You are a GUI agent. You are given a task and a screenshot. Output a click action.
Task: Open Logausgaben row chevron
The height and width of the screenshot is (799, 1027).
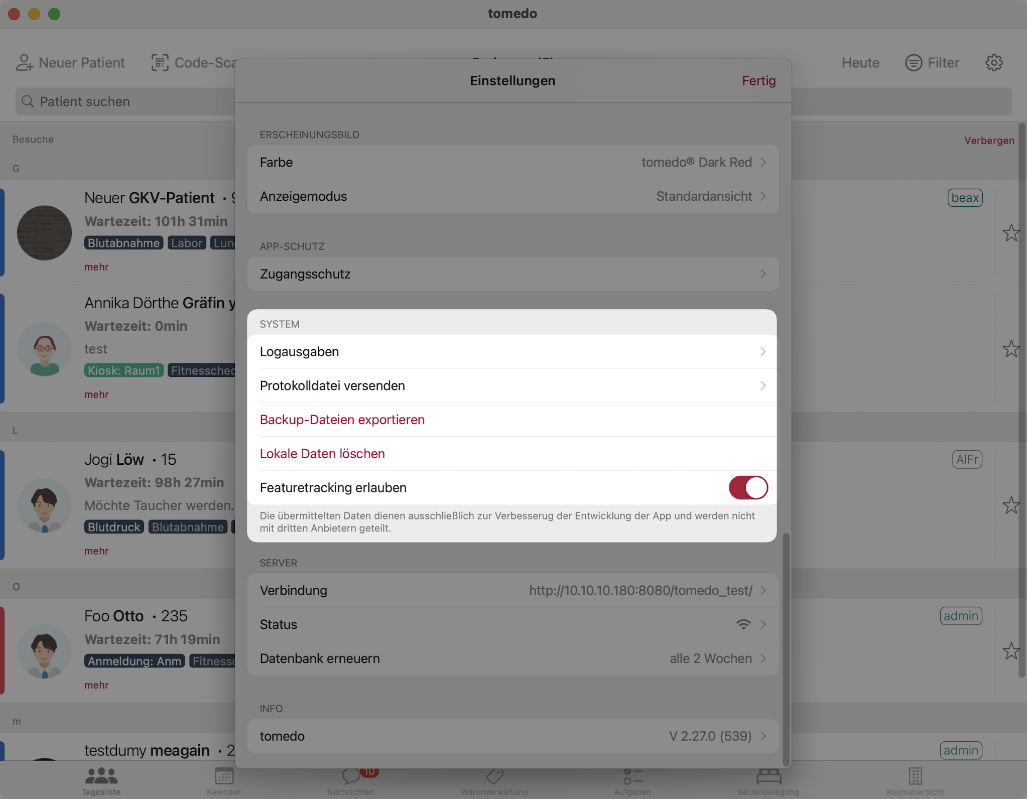click(763, 352)
